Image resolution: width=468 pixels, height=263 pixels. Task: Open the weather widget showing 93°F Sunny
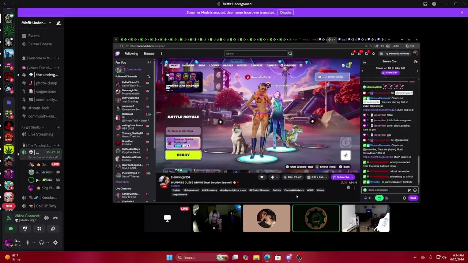tap(12, 258)
